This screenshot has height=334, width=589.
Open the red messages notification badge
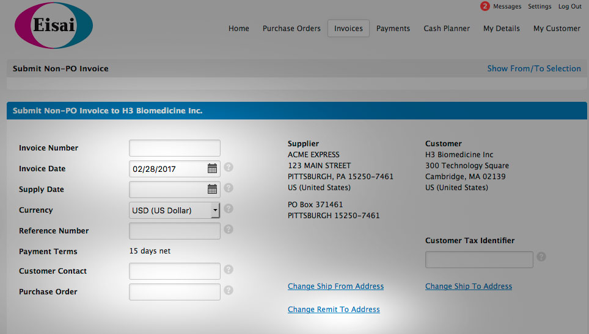485,6
